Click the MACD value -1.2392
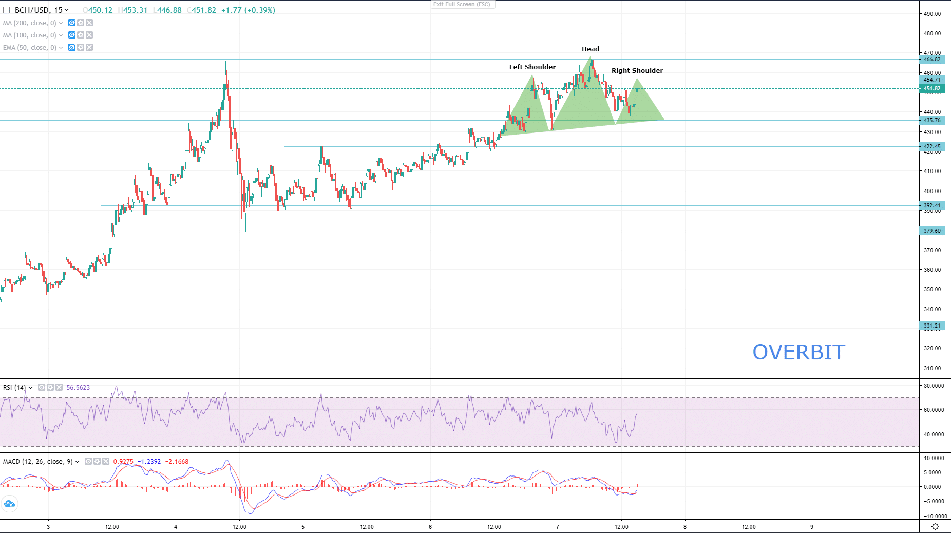951x533 pixels. 149,462
